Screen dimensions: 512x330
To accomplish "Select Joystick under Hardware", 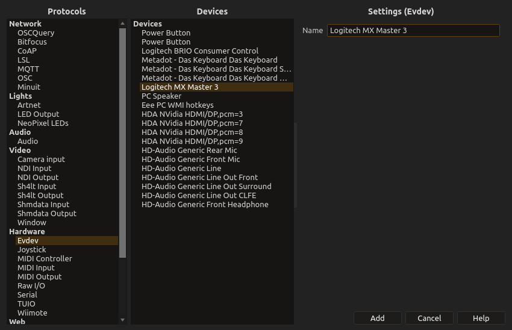I will tap(32, 249).
